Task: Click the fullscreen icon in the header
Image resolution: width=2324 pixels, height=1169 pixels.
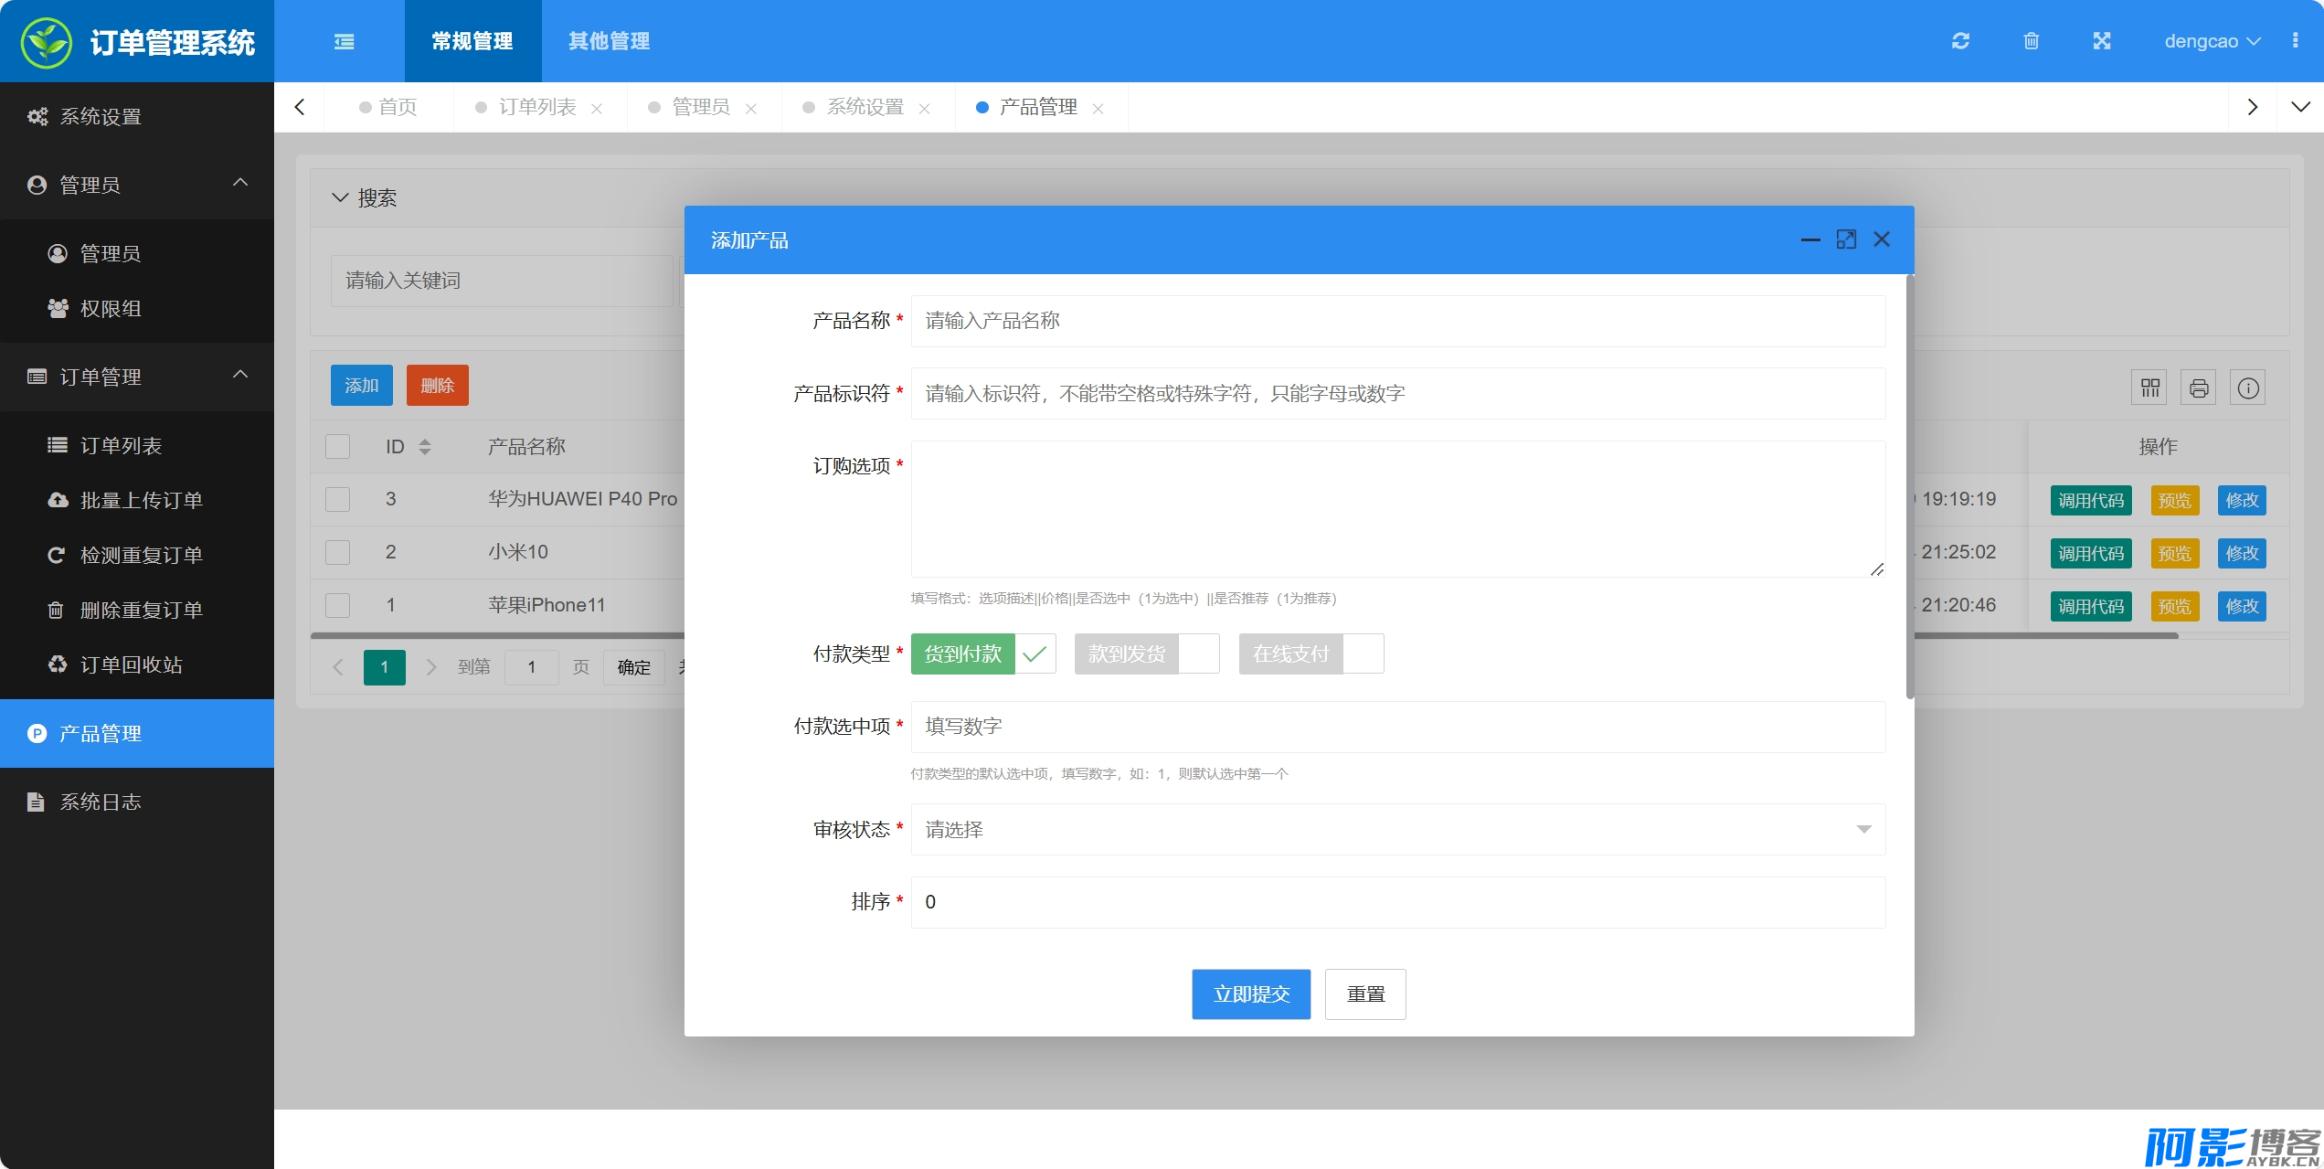Action: click(2102, 41)
